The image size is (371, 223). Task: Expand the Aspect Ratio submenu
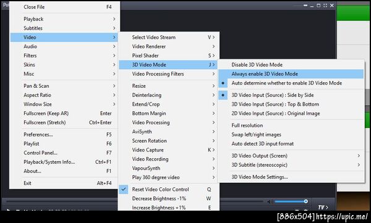tap(64, 95)
